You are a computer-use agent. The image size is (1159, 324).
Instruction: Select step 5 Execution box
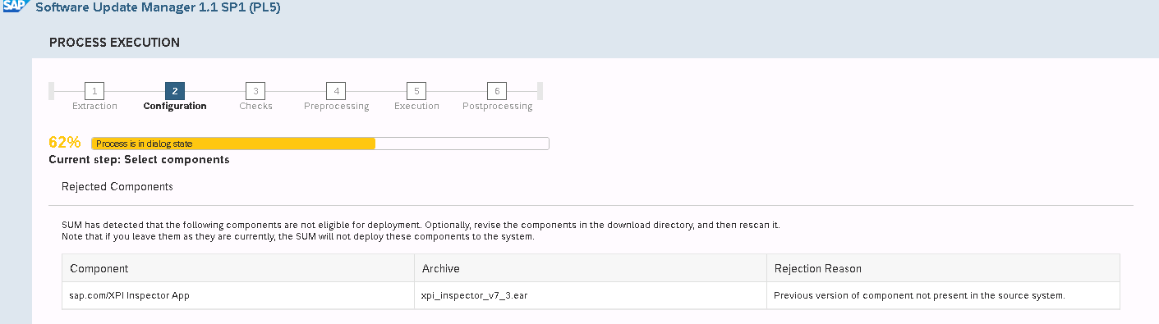pyautogui.click(x=416, y=90)
